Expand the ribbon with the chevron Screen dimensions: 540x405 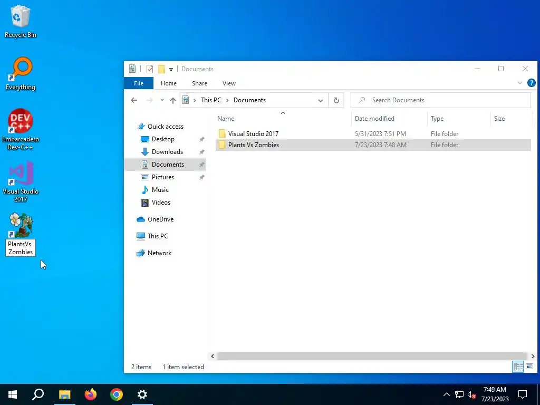click(519, 83)
